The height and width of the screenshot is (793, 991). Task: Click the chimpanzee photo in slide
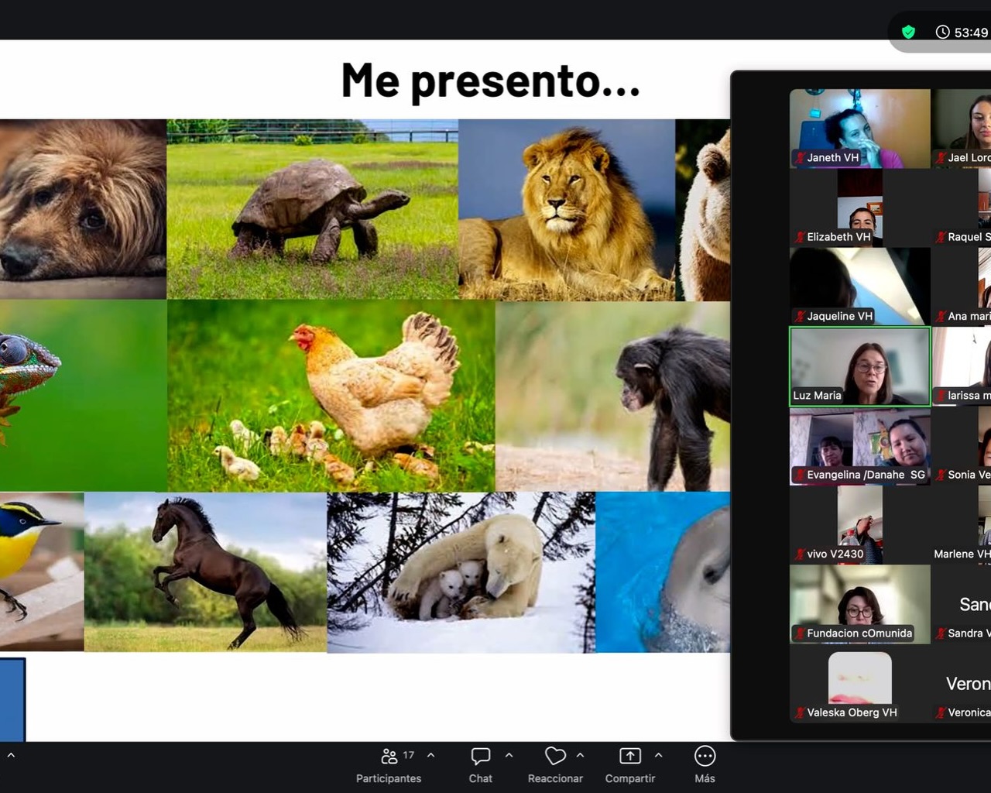tap(612, 396)
